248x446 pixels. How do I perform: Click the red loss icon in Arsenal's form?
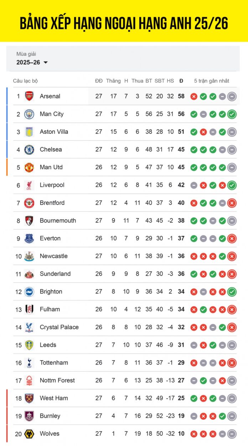point(194,96)
